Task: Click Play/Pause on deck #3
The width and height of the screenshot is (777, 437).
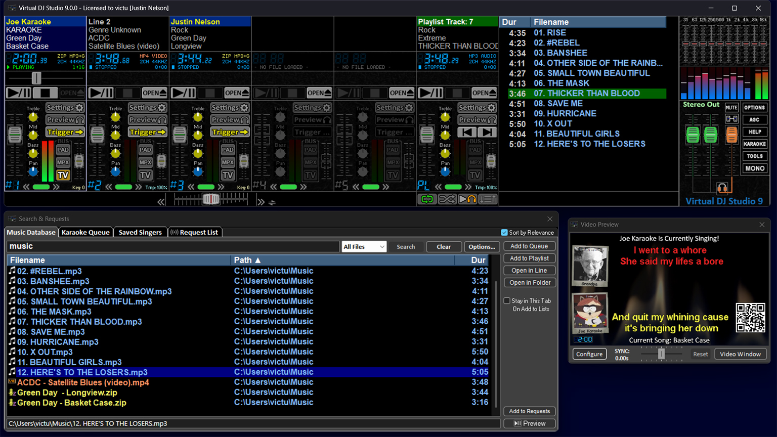Action: [x=184, y=93]
